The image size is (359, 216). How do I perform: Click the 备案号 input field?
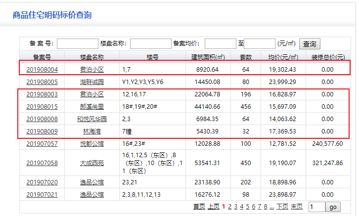tap(78, 43)
